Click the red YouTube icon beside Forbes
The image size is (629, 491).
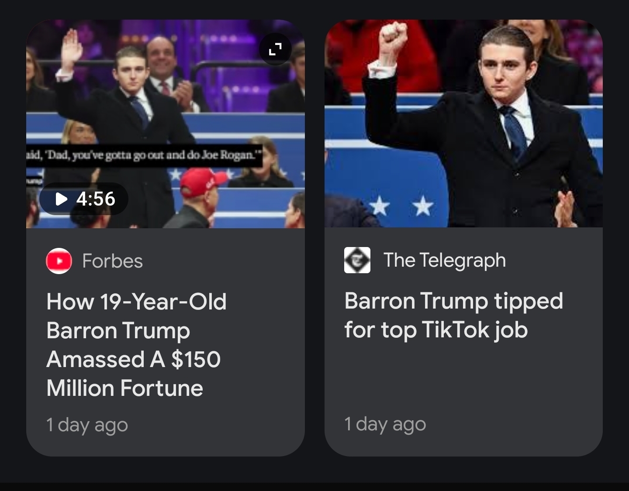[59, 261]
